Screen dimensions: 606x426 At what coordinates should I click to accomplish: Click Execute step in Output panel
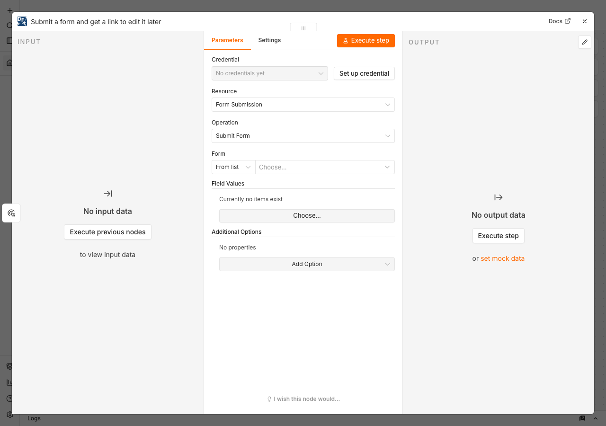[x=498, y=236]
